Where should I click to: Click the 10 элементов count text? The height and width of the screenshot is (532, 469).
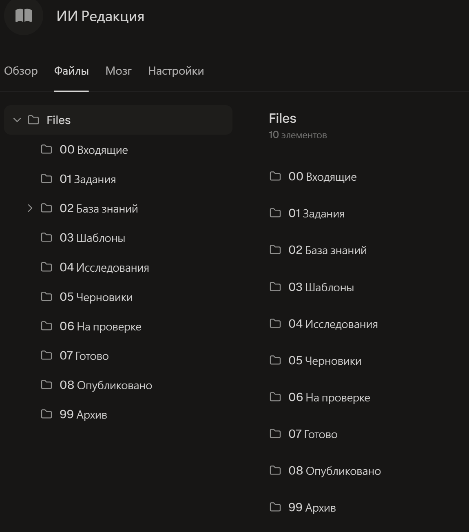(x=298, y=135)
